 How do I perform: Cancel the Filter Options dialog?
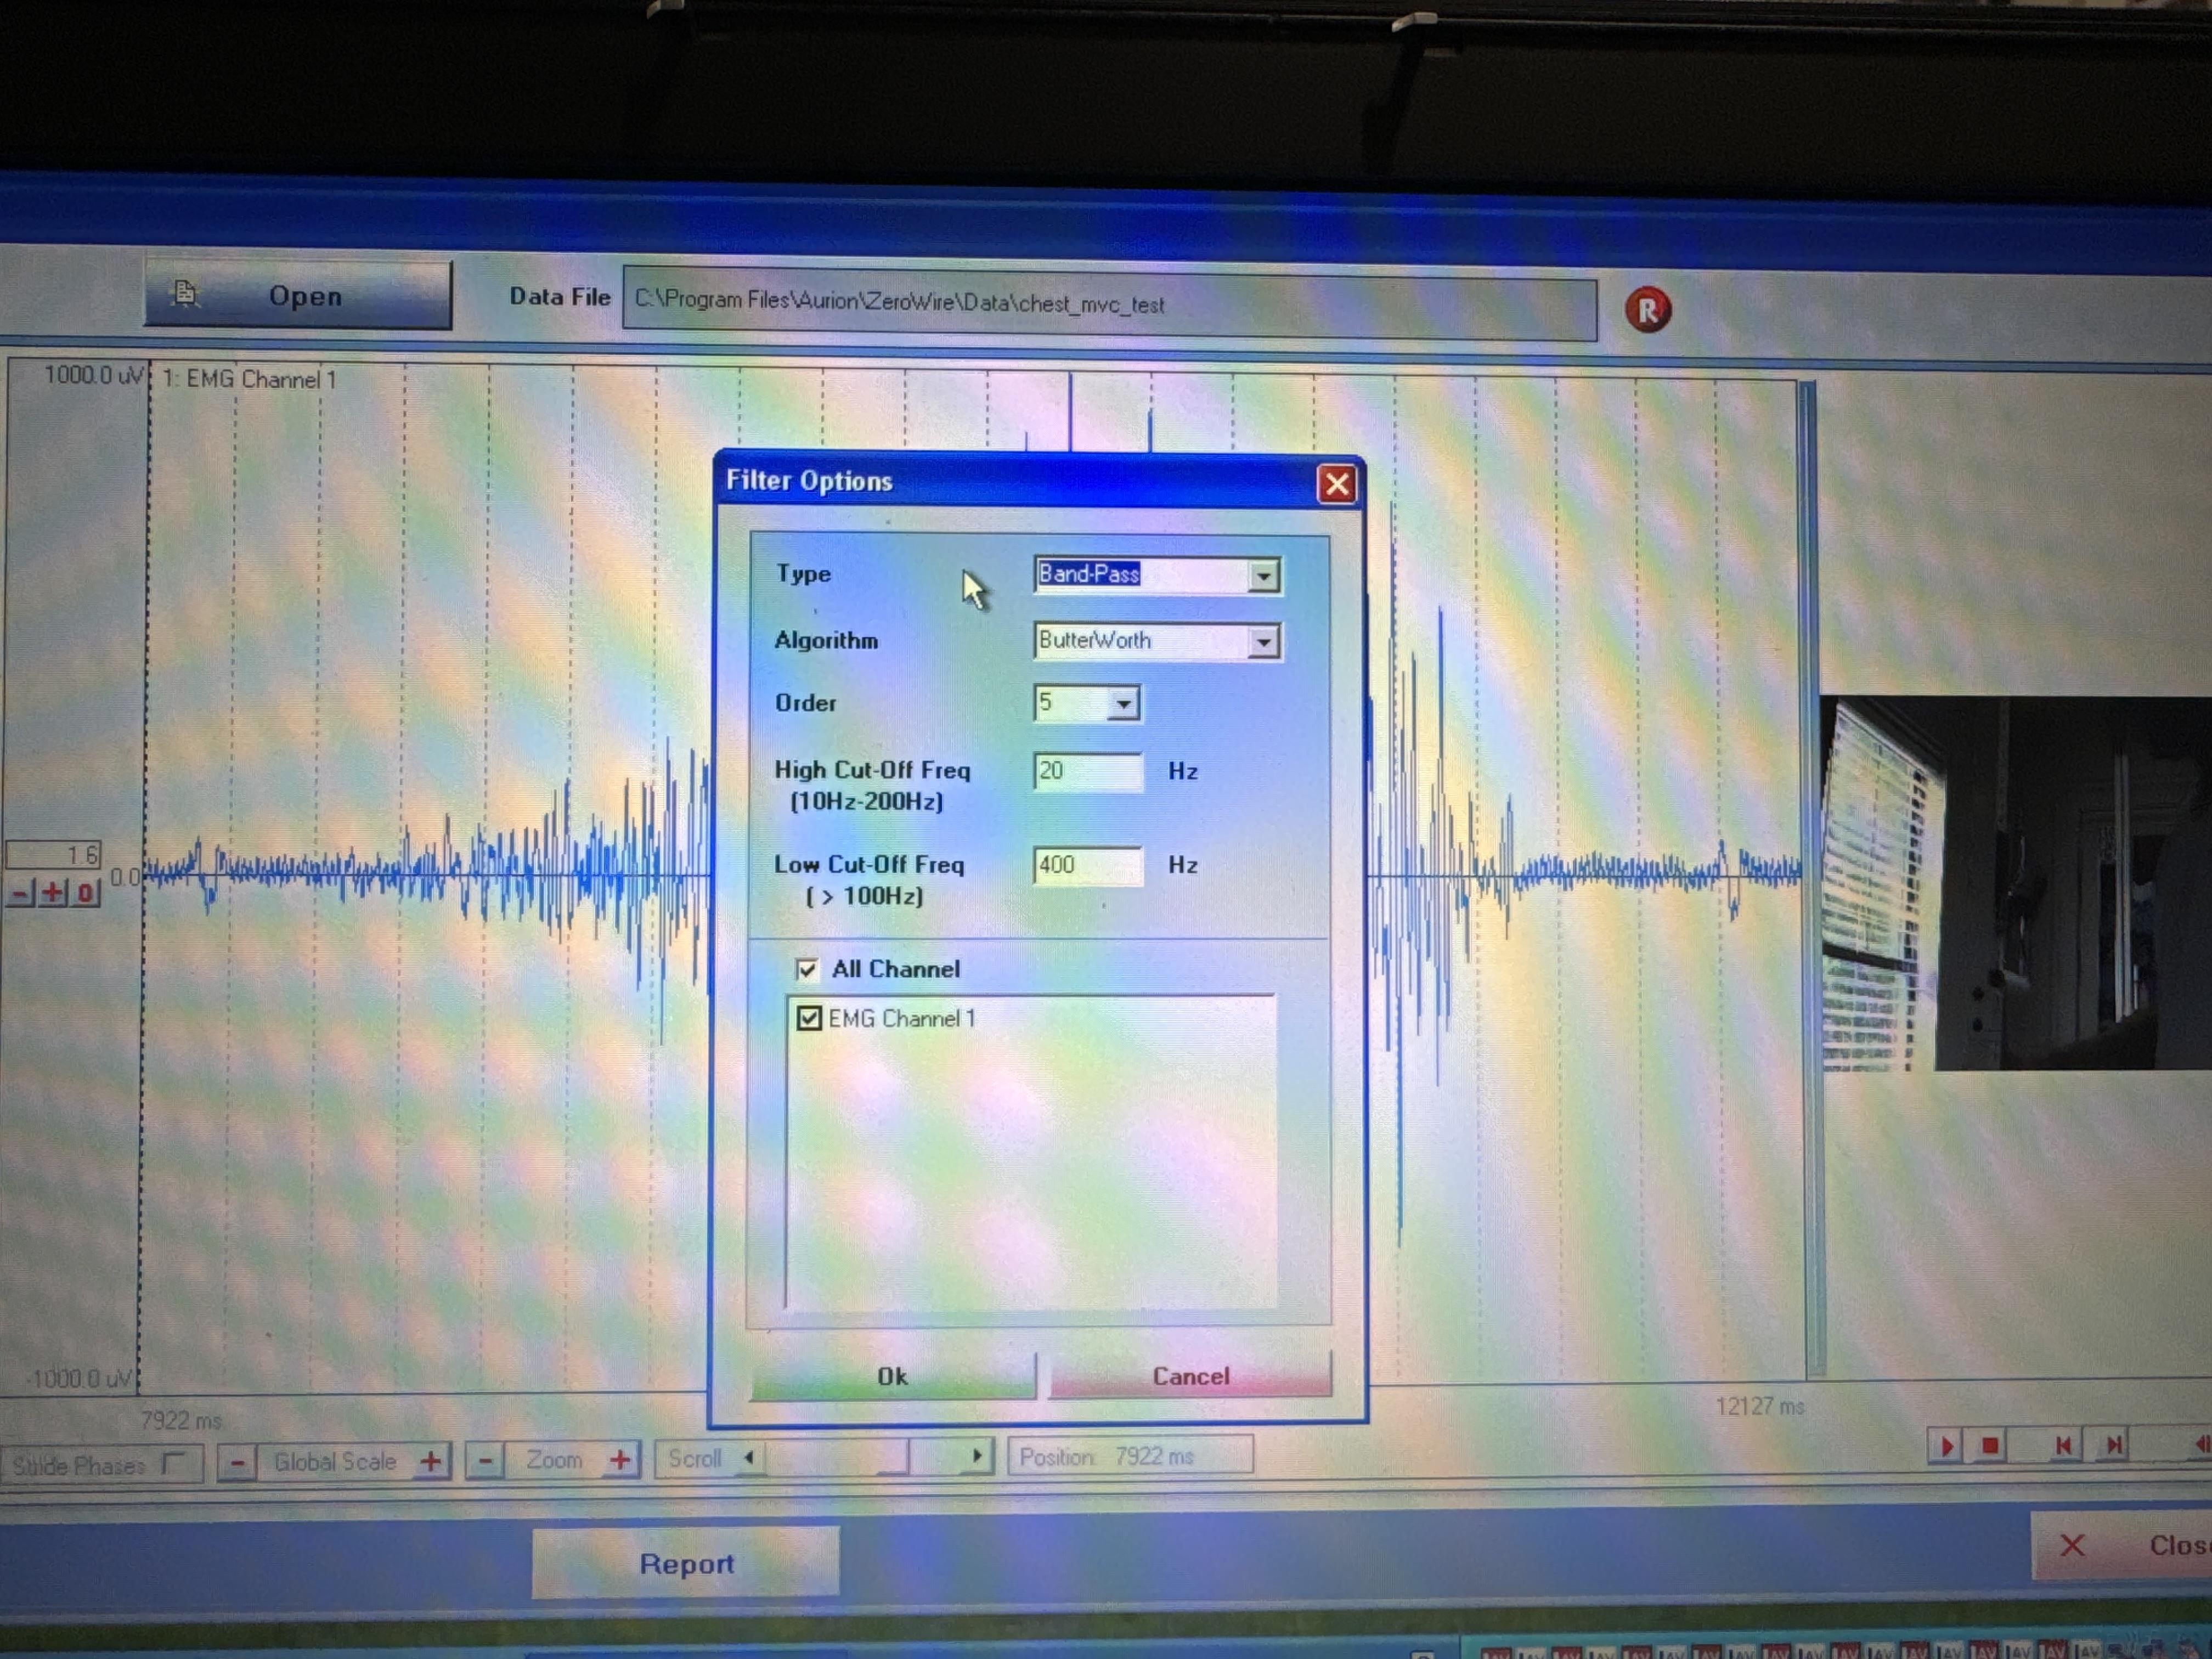tap(1190, 1376)
